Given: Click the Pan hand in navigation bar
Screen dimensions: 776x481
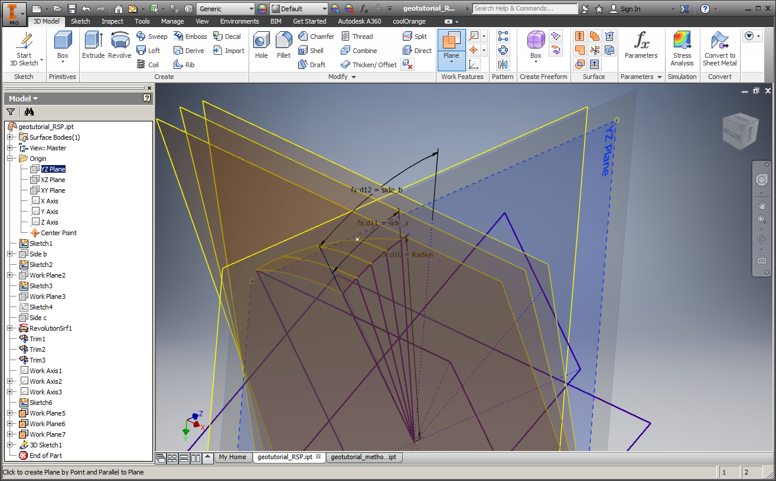Looking at the screenshot, I should 761,205.
